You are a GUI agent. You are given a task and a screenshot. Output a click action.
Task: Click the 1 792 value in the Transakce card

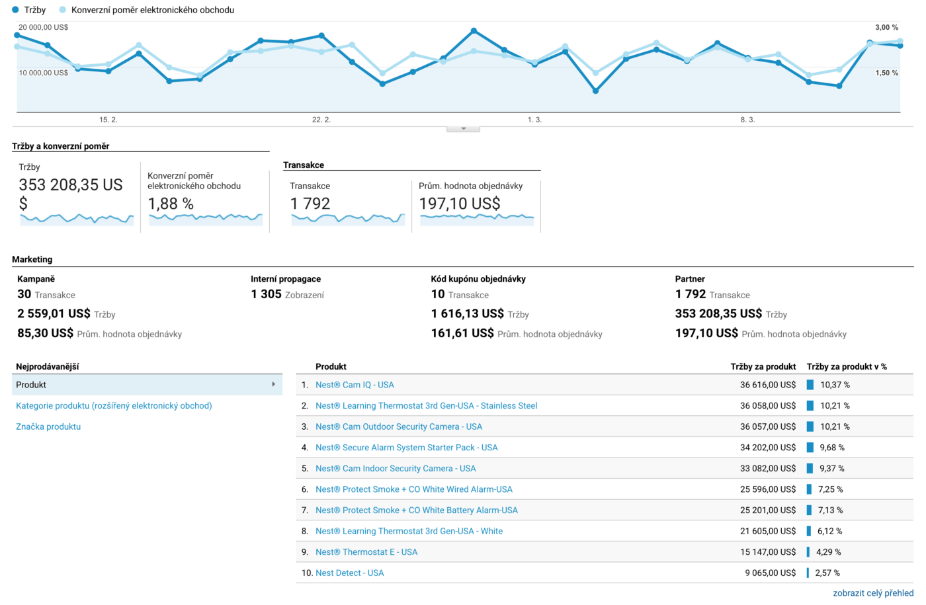[310, 204]
